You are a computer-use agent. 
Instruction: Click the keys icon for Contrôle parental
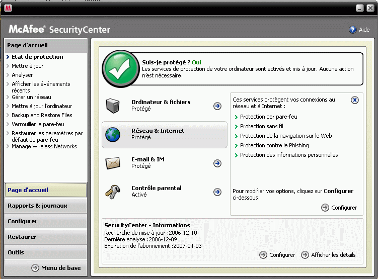(x=113, y=192)
